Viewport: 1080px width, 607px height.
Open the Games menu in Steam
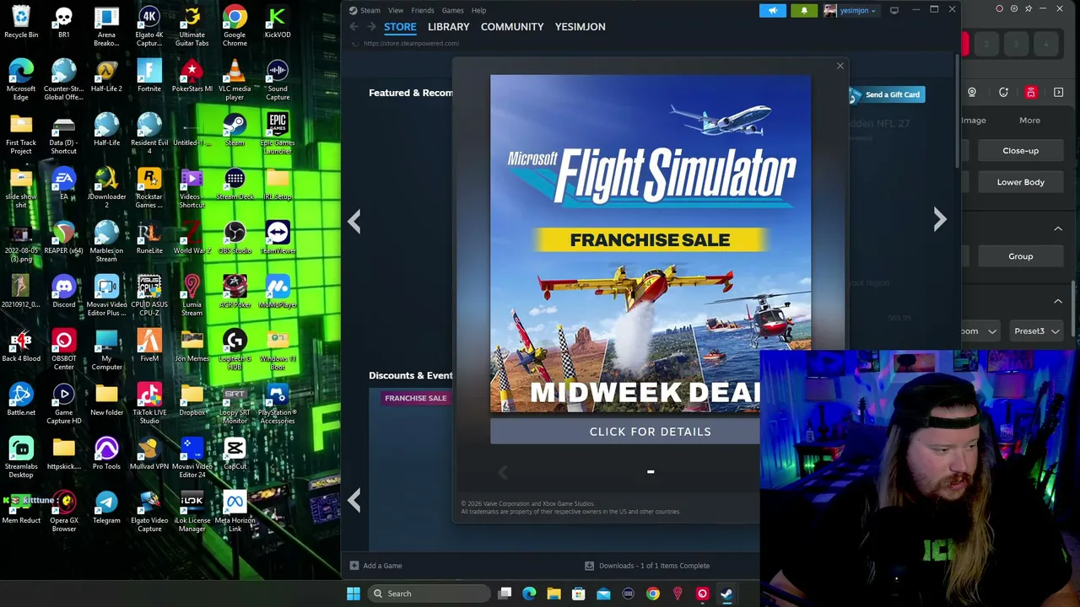tap(452, 10)
